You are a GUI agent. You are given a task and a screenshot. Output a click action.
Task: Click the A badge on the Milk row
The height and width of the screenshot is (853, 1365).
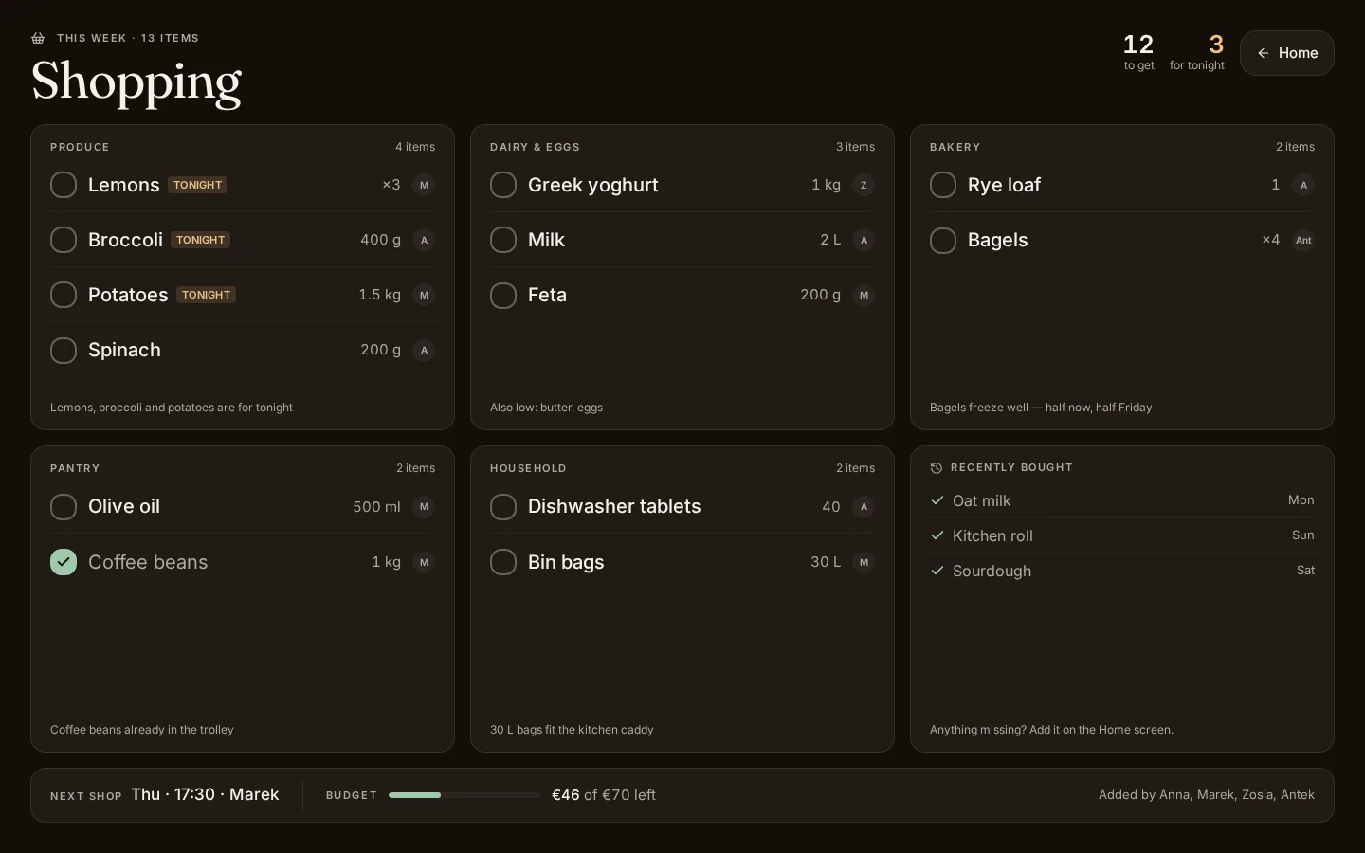click(864, 240)
